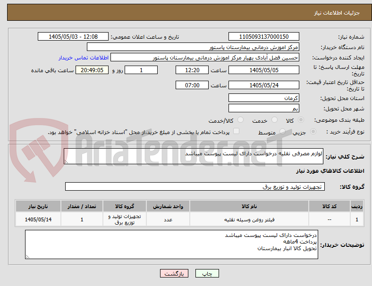Click the کد کالا column header
Screen dimensions: 372x286
click(330, 206)
